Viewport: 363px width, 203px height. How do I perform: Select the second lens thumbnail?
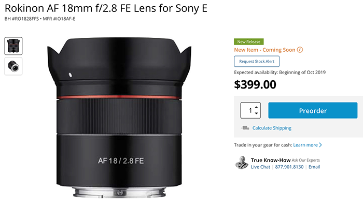13,66
